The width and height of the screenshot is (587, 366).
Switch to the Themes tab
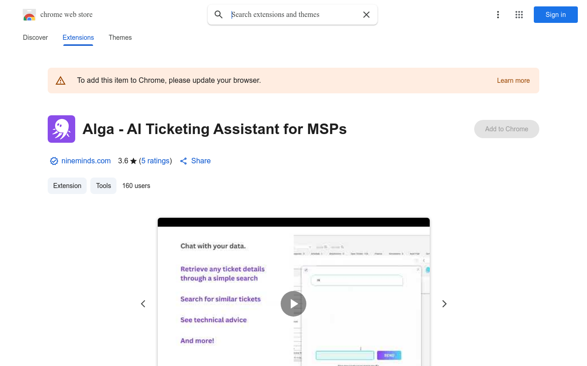coord(120,38)
